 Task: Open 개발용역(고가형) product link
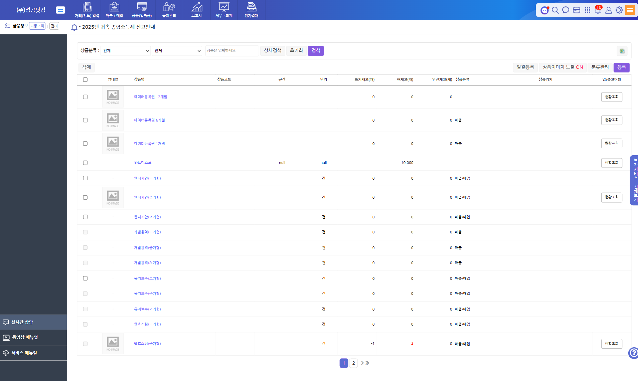[147, 232]
